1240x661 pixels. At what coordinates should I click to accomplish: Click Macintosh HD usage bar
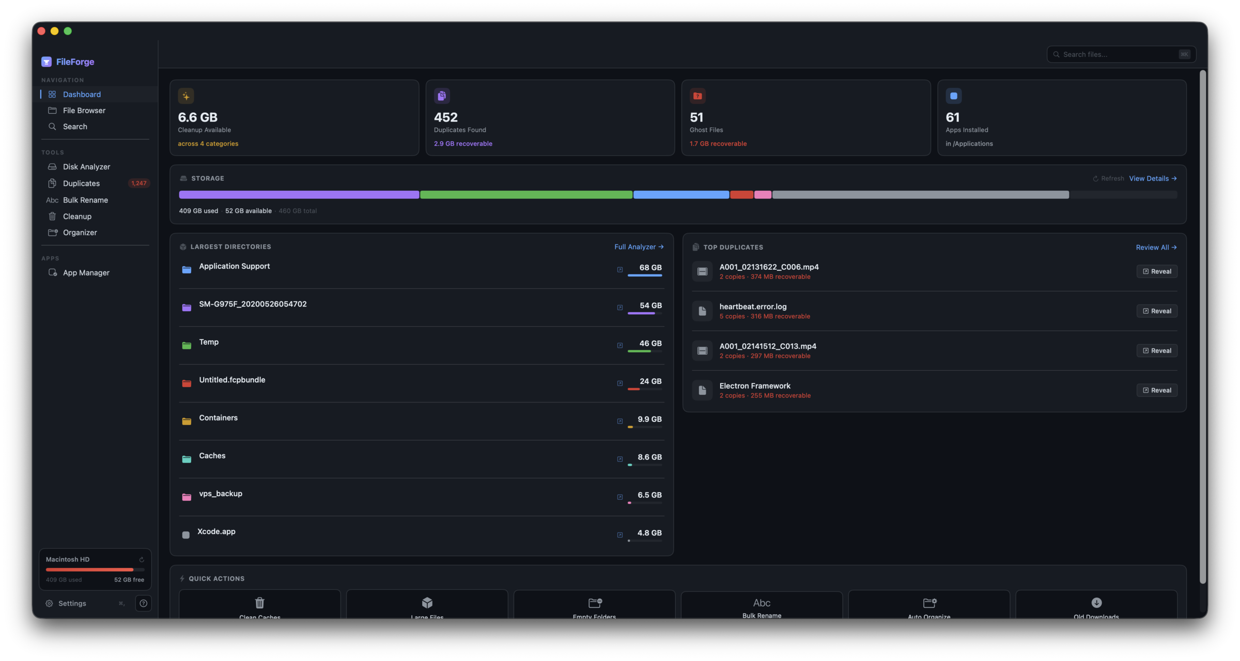point(95,570)
